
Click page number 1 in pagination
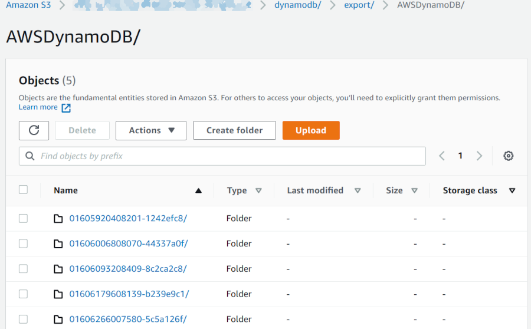tap(460, 156)
